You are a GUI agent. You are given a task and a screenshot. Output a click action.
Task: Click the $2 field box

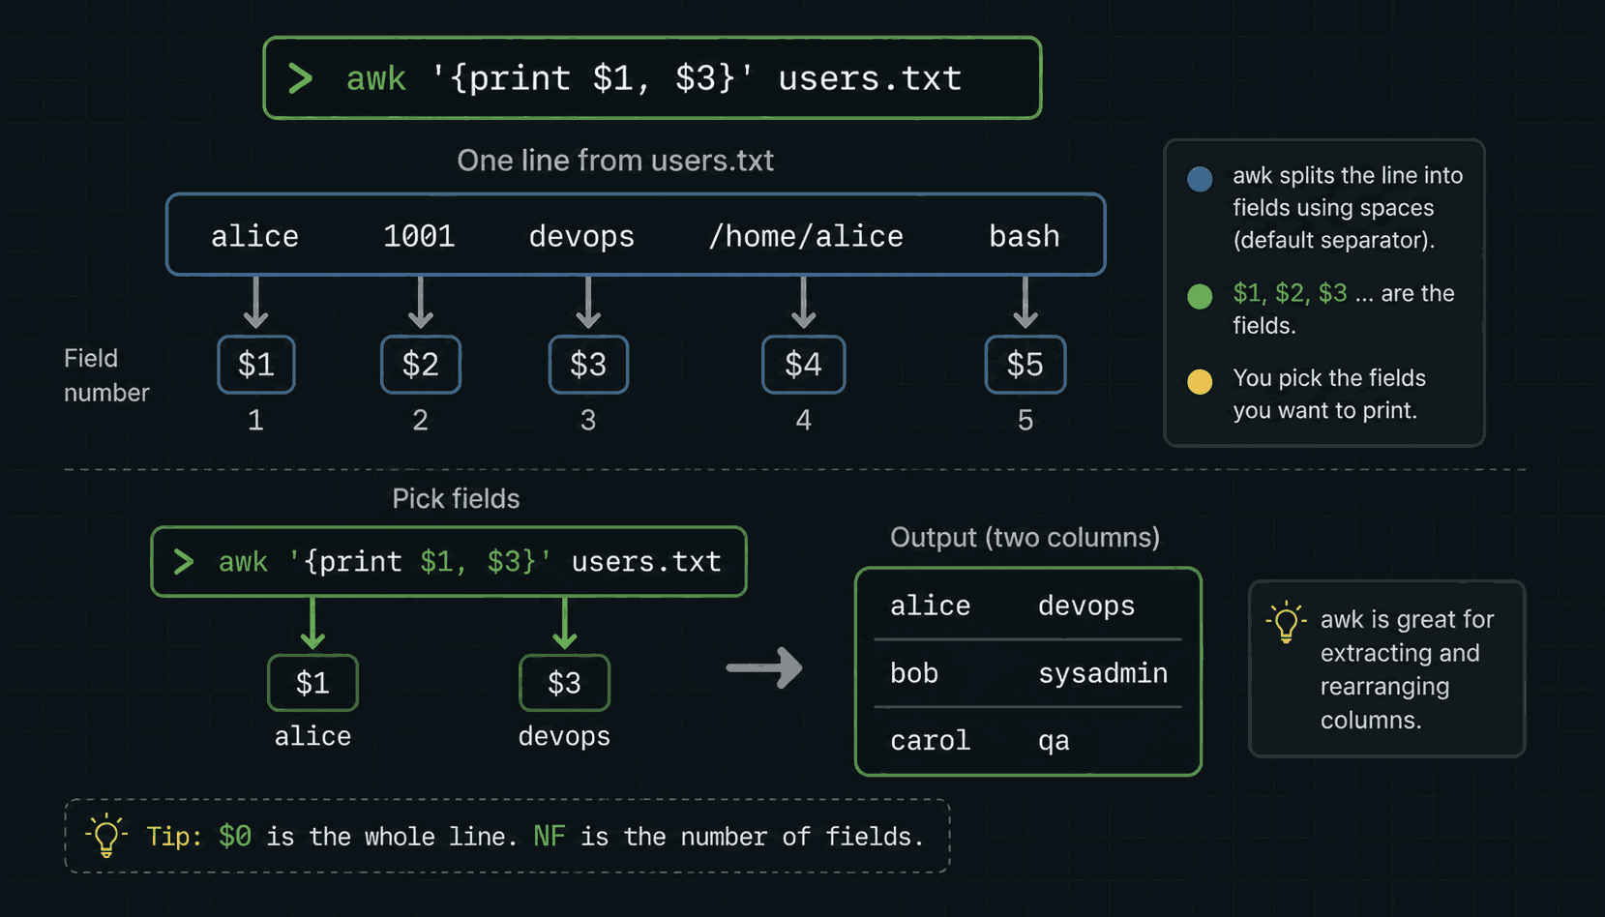pyautogui.click(x=421, y=365)
